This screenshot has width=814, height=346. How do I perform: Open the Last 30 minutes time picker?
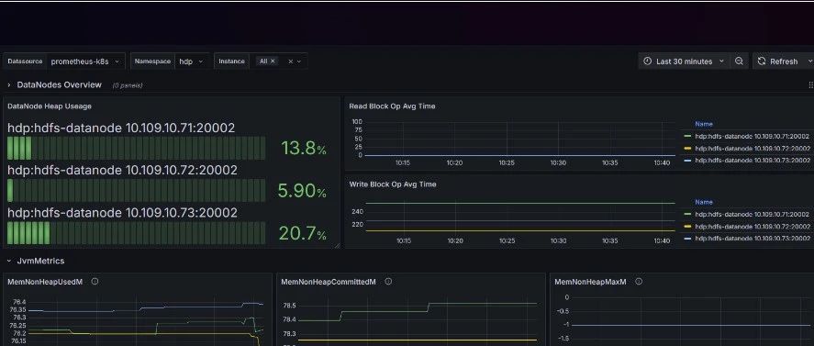pyautogui.click(x=684, y=61)
